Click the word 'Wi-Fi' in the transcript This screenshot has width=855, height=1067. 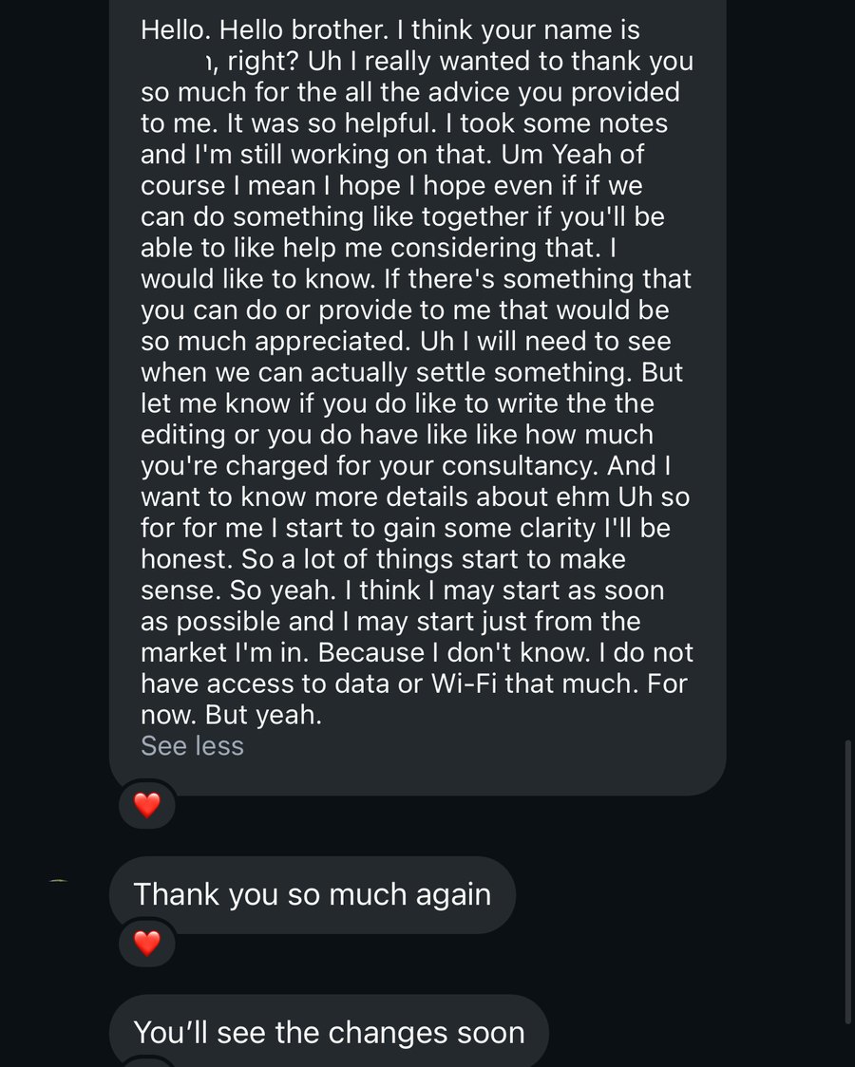[x=464, y=683]
